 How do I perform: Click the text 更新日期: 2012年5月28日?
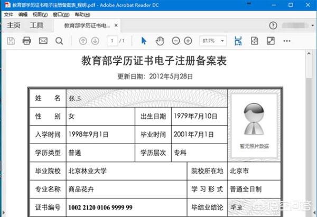click(155, 77)
